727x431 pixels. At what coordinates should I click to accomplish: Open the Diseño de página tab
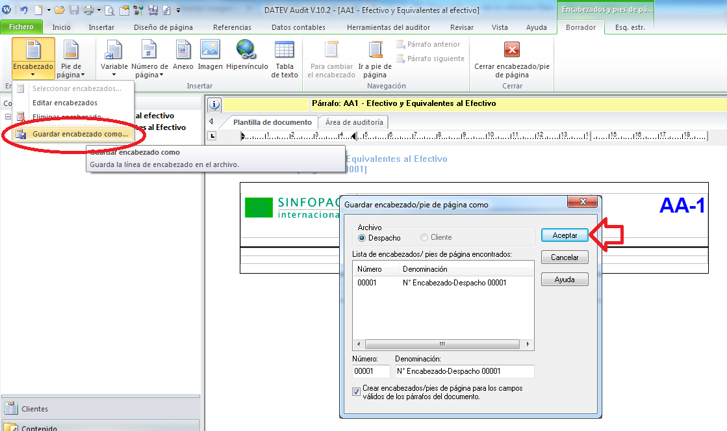tap(163, 27)
